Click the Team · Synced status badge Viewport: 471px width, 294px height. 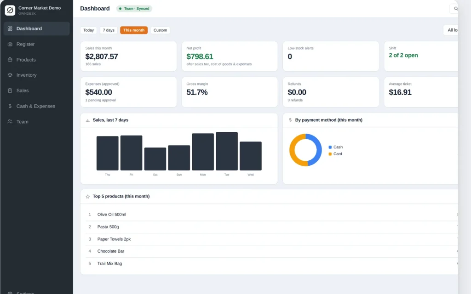(134, 9)
